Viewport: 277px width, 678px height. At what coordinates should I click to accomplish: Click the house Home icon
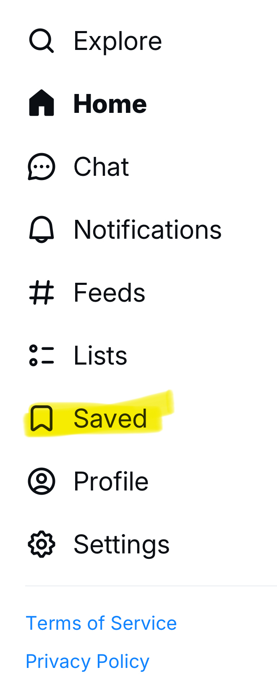tap(41, 103)
